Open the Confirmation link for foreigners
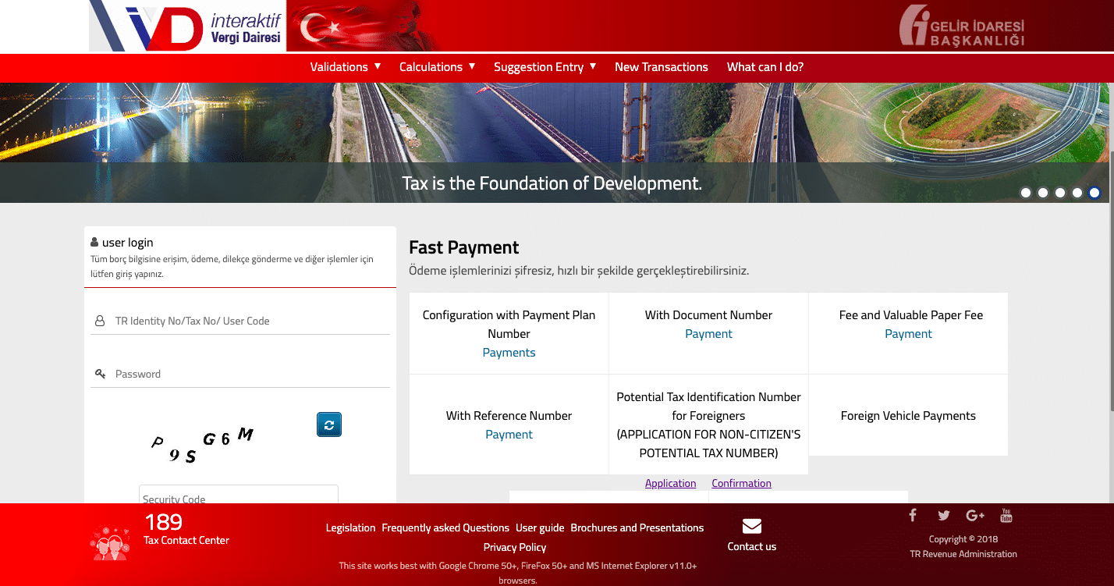Viewport: 1114px width, 586px height. pos(741,483)
